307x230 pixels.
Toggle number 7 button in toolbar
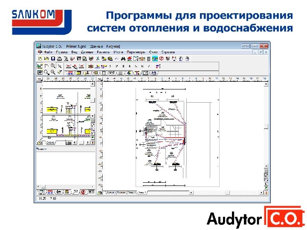click(x=149, y=66)
